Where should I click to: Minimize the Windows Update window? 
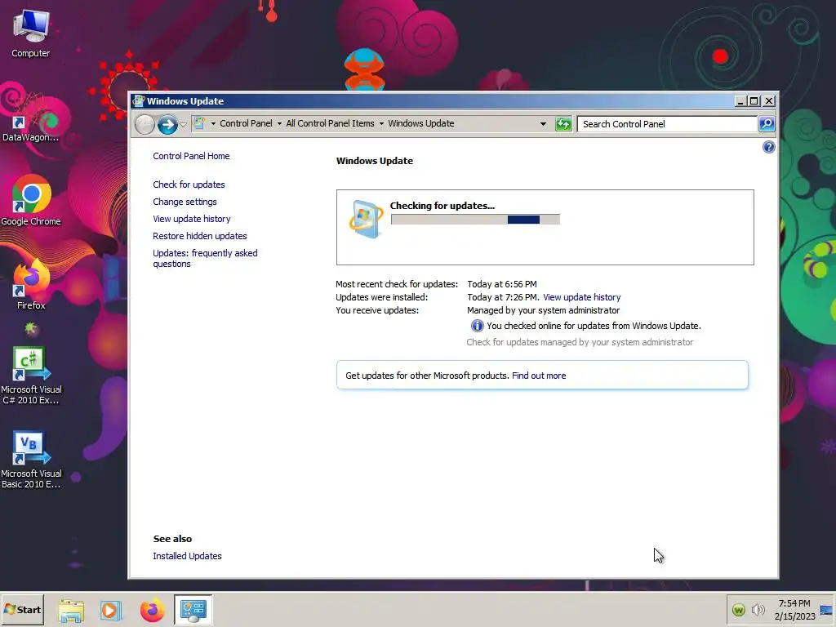coord(740,100)
